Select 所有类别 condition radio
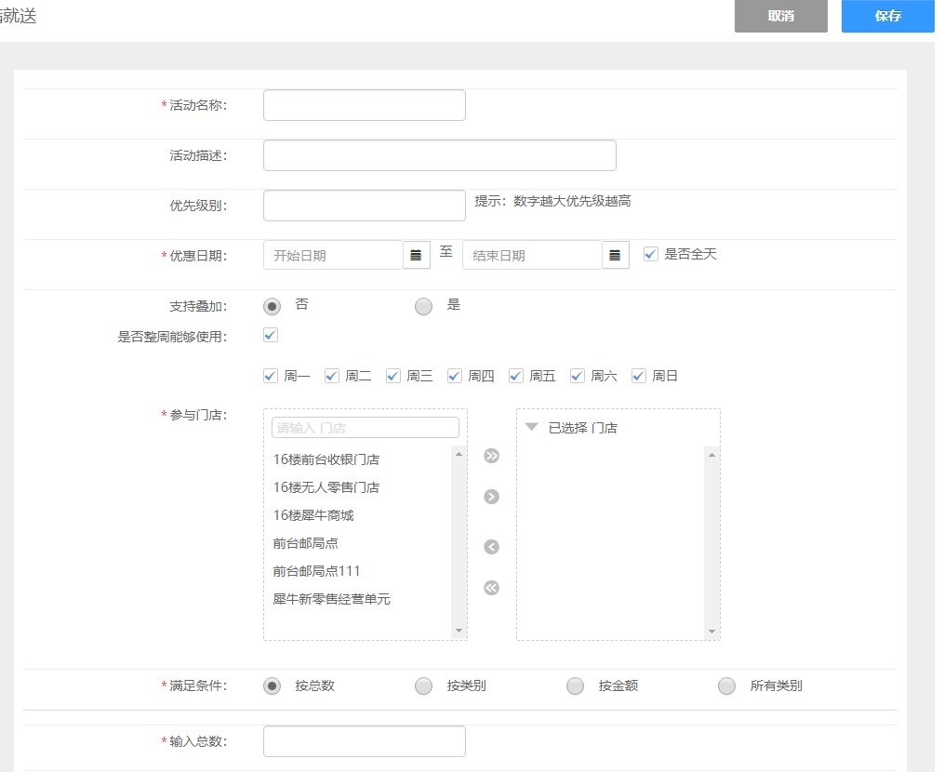This screenshot has height=772, width=944. tap(726, 685)
